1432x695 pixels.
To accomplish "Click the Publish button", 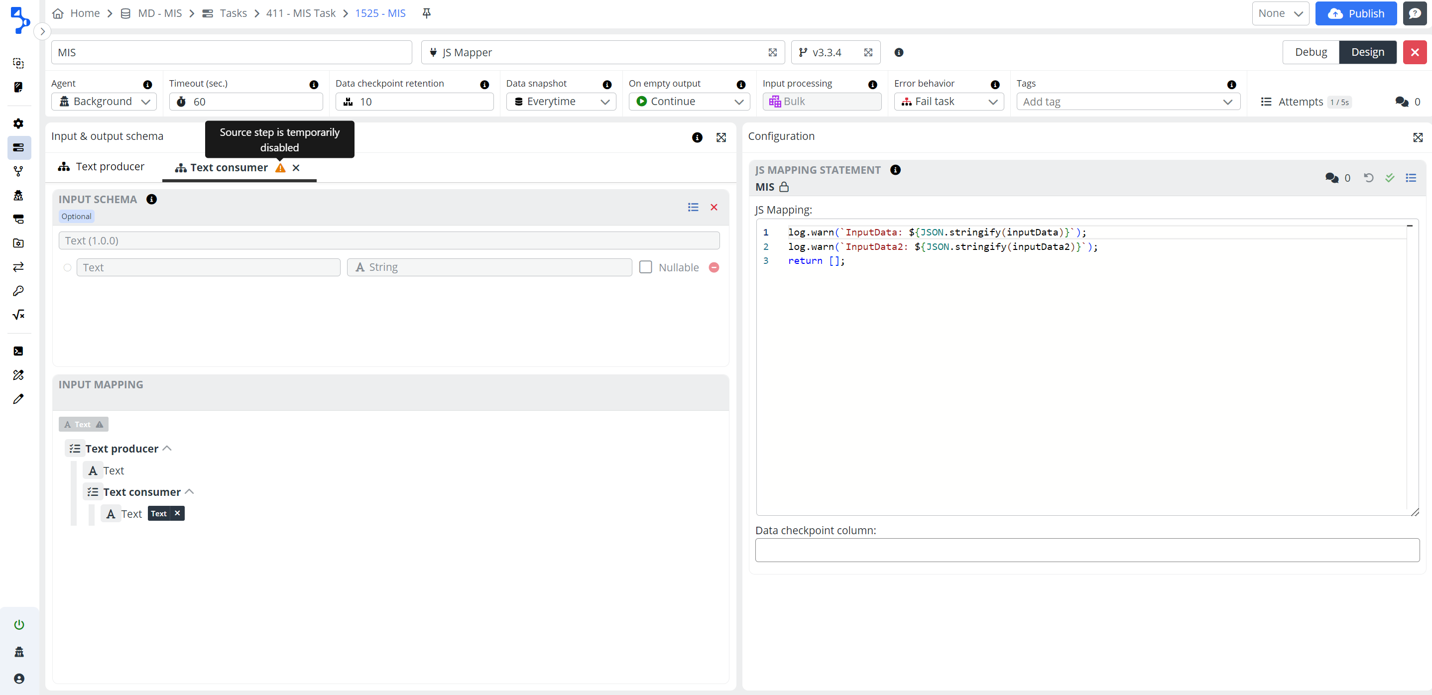I will coord(1355,13).
